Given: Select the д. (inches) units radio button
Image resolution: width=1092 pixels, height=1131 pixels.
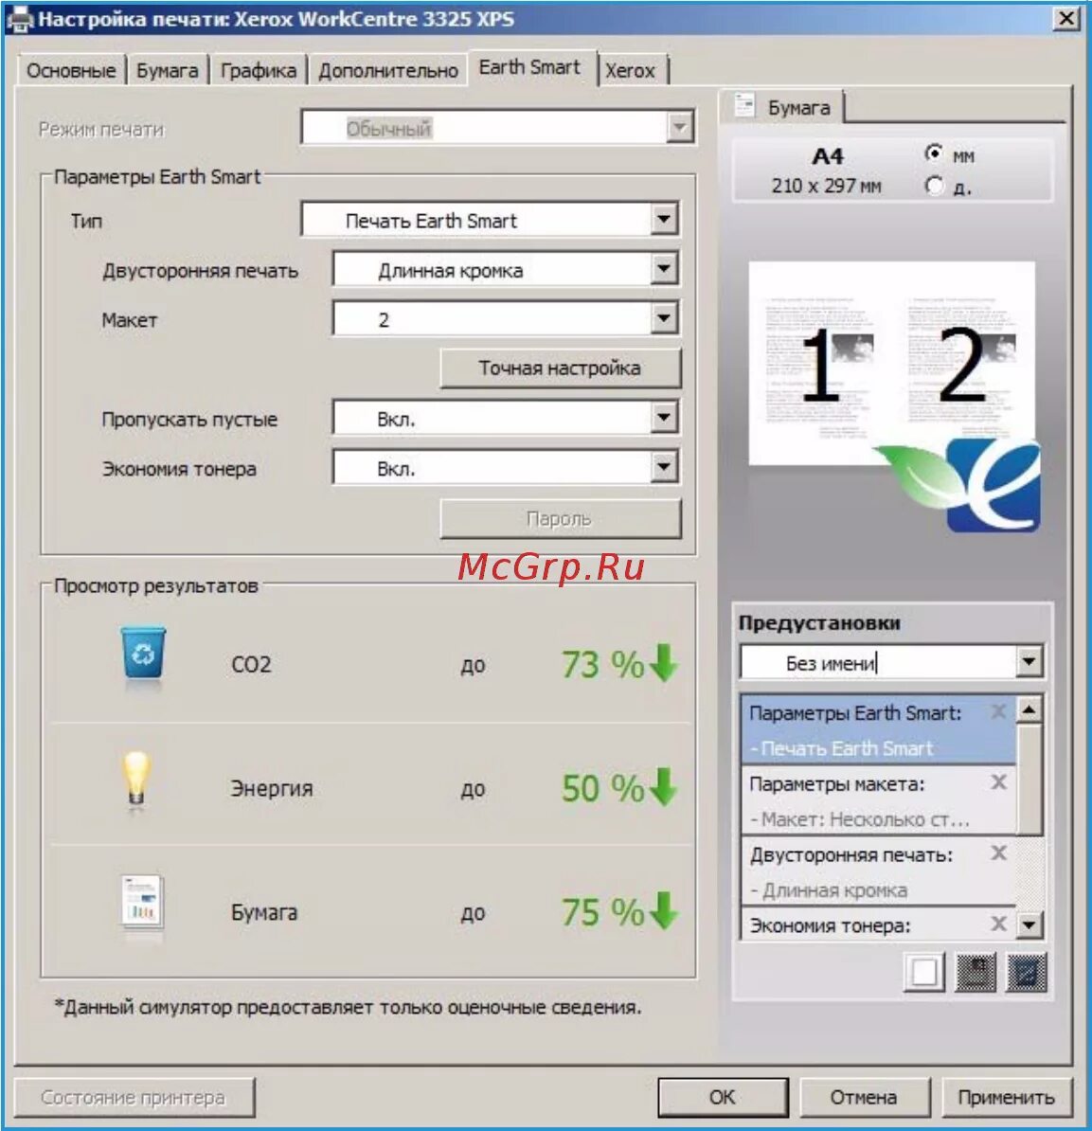Looking at the screenshot, I should tap(934, 186).
